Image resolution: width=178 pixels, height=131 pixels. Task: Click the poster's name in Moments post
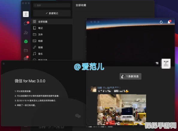click(x=108, y=88)
